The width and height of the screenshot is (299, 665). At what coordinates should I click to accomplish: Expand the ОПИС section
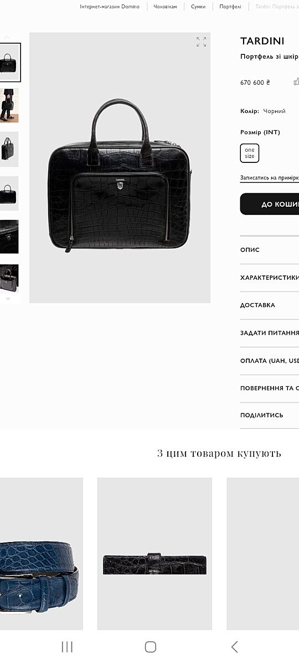coord(270,250)
